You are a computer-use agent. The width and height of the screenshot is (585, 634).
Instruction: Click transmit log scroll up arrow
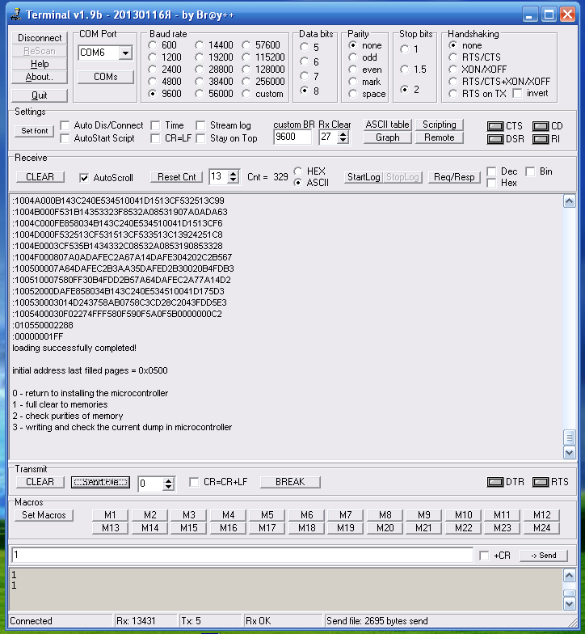(x=569, y=576)
